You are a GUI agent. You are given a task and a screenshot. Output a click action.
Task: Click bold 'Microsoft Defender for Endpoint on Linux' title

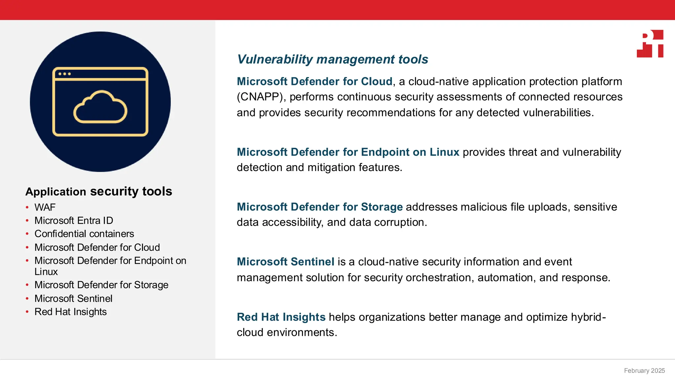(x=348, y=152)
